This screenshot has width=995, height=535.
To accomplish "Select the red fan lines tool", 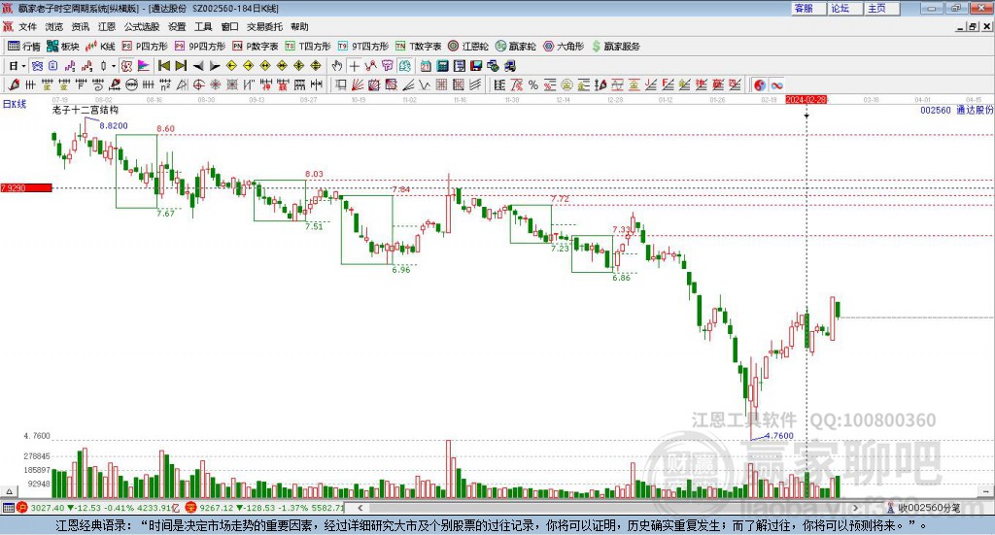I will (358, 84).
